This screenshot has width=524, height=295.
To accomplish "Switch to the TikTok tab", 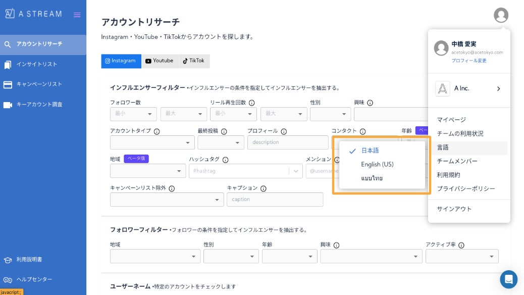I will 193,61.
